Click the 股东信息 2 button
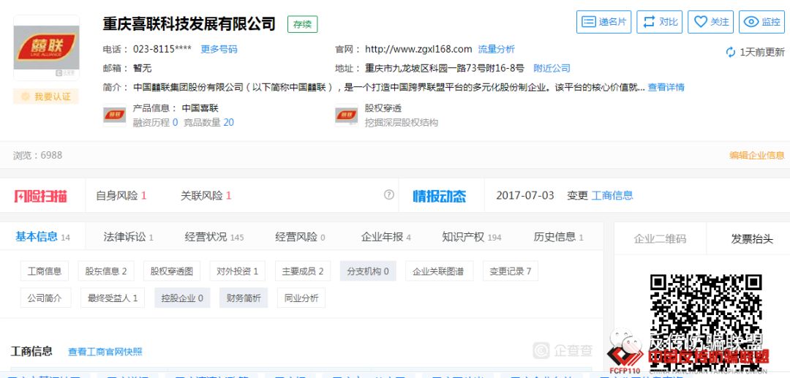This screenshot has width=790, height=378. (106, 271)
